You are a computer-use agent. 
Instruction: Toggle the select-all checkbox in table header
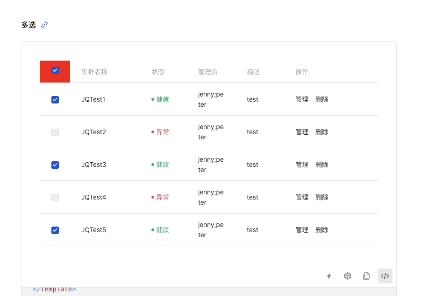55,71
